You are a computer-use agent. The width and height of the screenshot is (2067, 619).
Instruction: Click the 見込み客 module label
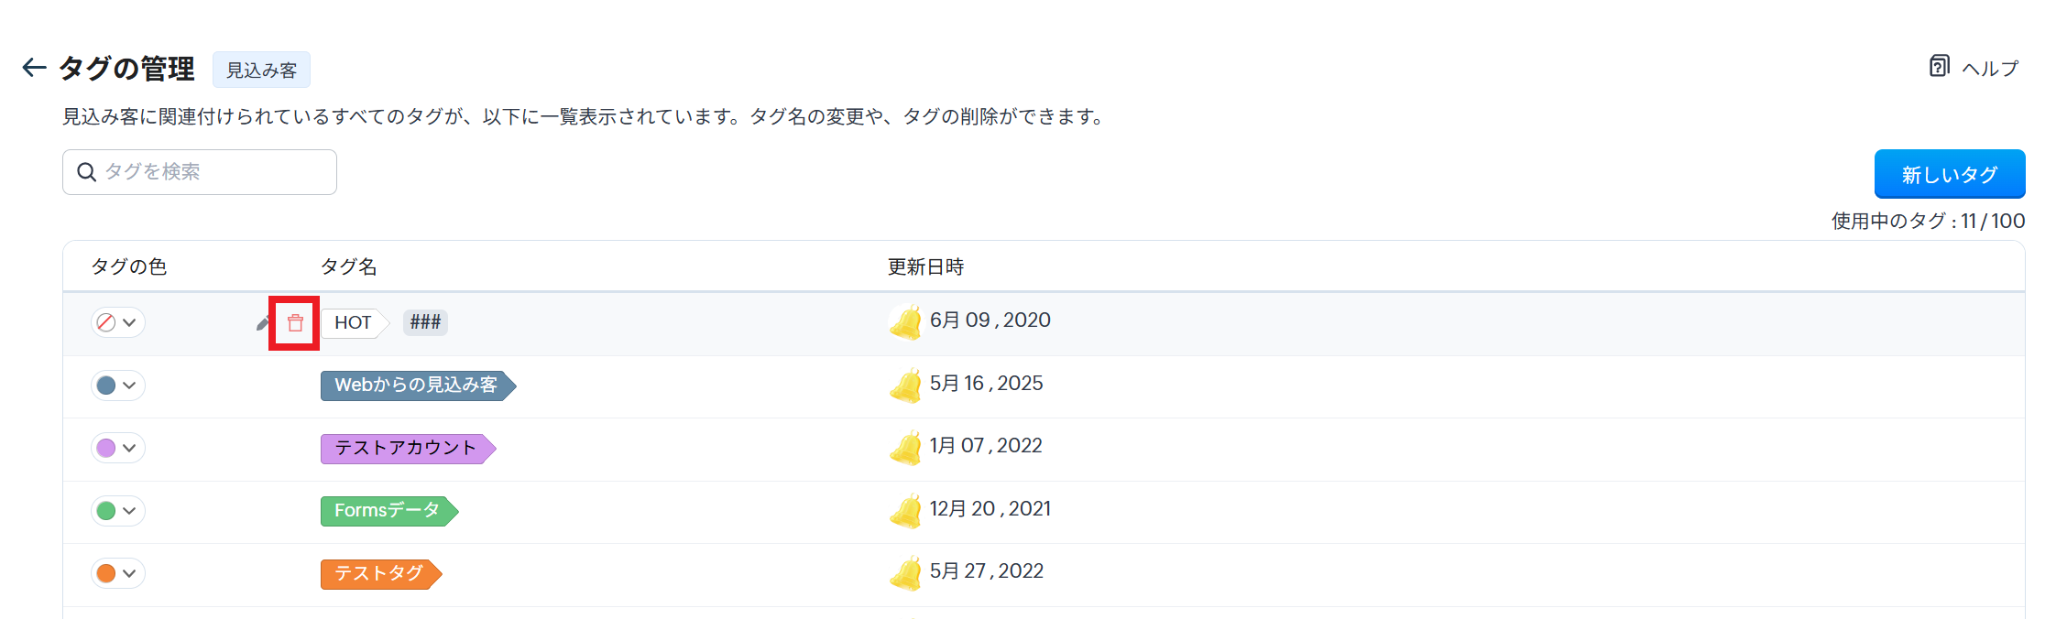261,70
